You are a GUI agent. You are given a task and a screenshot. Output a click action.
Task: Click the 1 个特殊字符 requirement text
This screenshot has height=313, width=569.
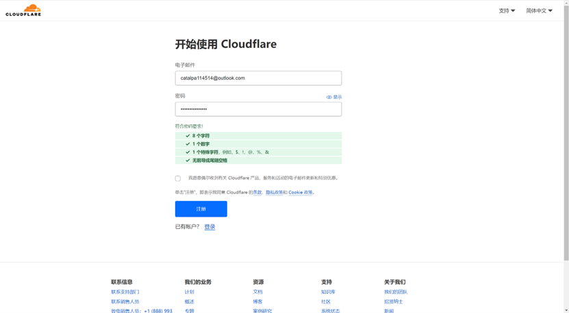[205, 152]
